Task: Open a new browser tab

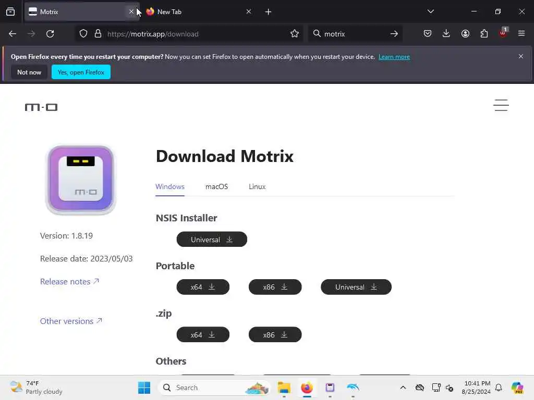Action: 268,12
